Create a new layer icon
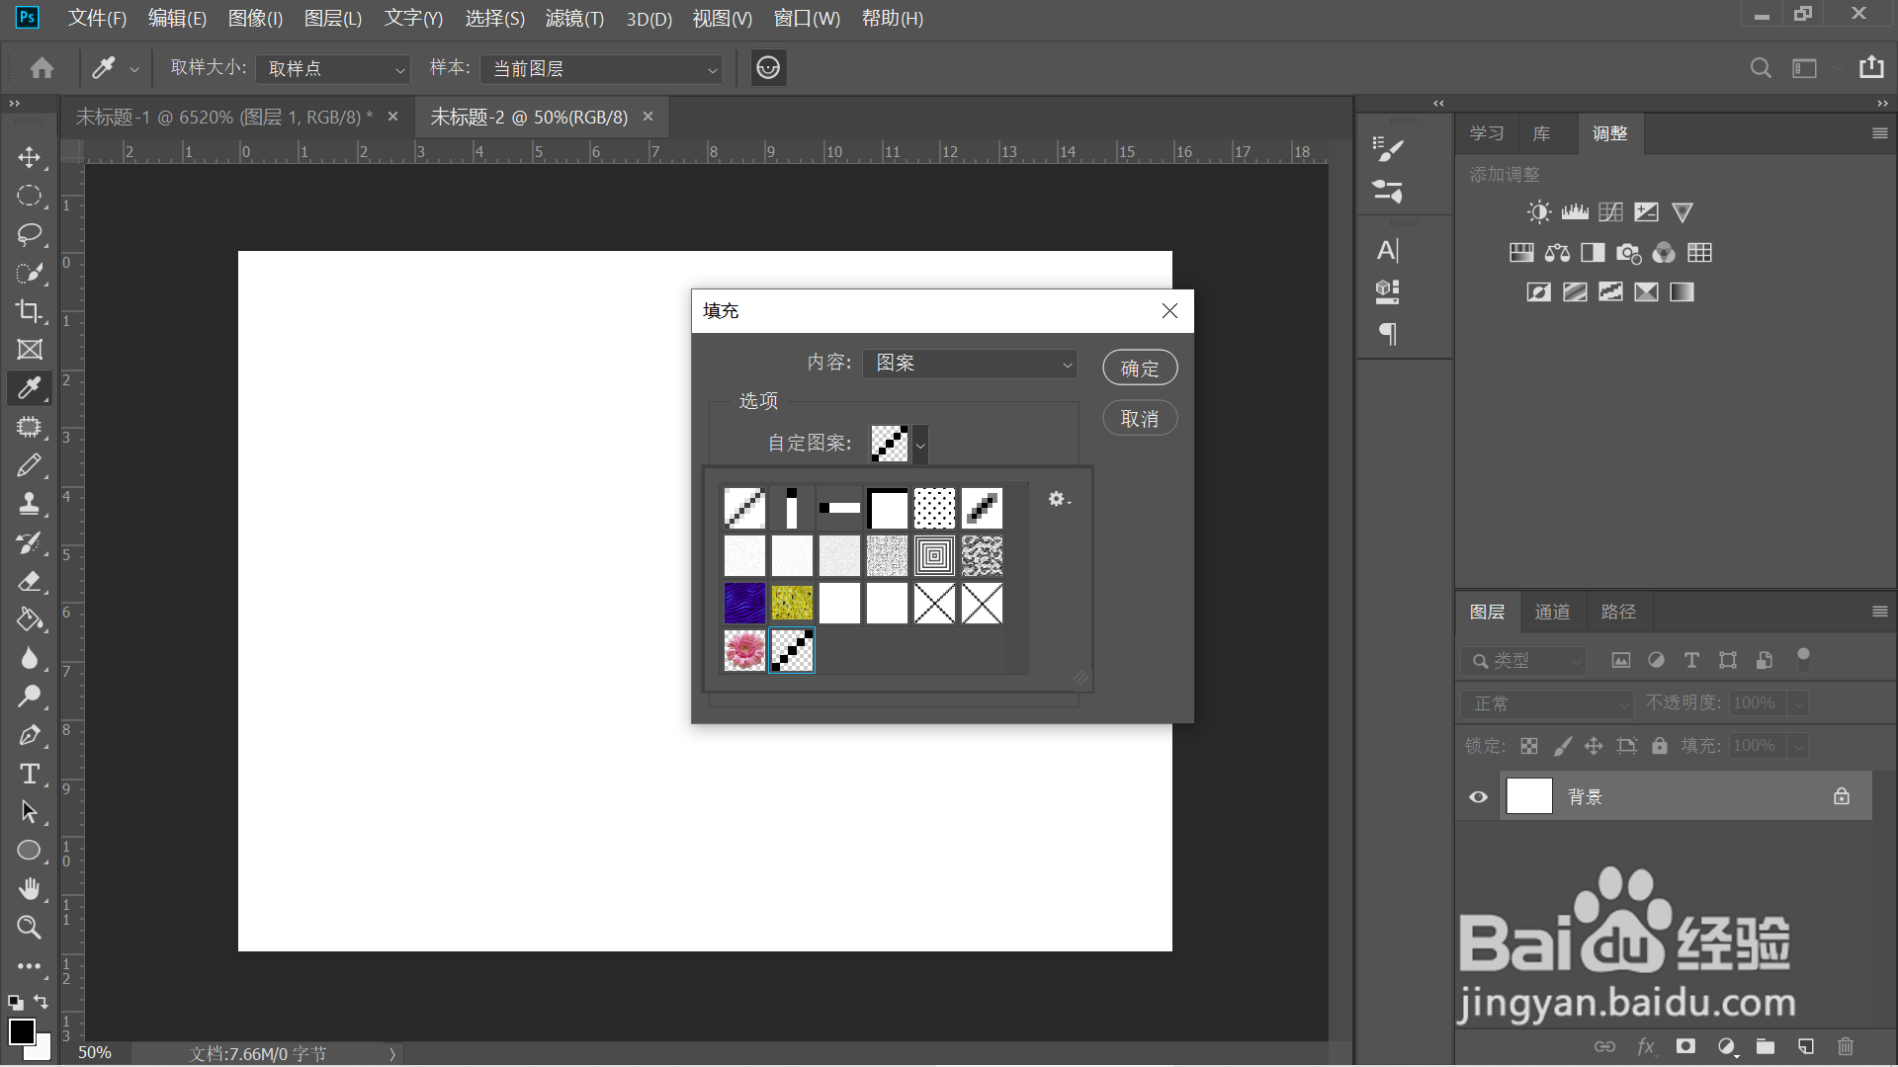Viewport: 1898px width, 1067px height. point(1805,1046)
